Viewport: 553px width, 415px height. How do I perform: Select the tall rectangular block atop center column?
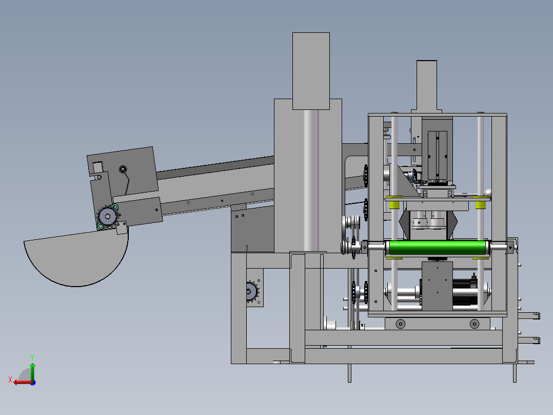(311, 71)
